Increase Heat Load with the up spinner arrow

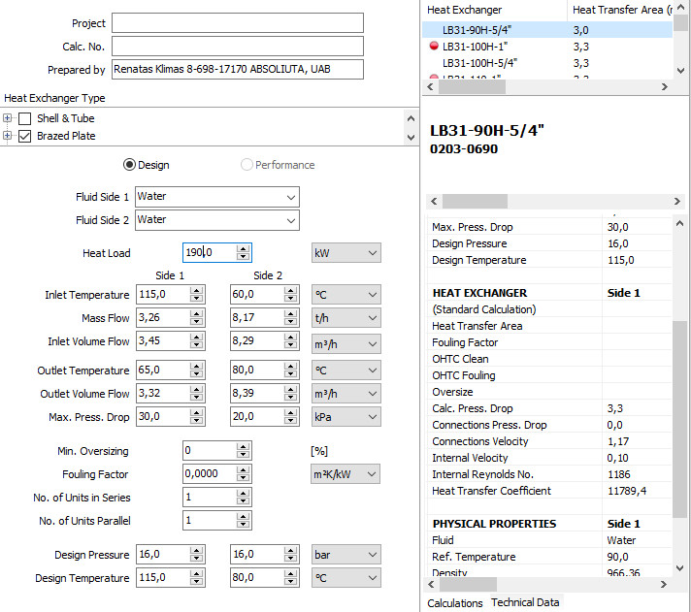coord(243,248)
